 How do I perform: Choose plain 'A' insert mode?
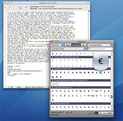pos(97,113)
